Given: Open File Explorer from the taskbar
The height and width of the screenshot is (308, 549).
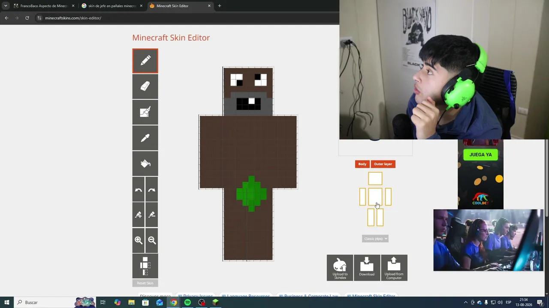Looking at the screenshot, I should (131, 302).
